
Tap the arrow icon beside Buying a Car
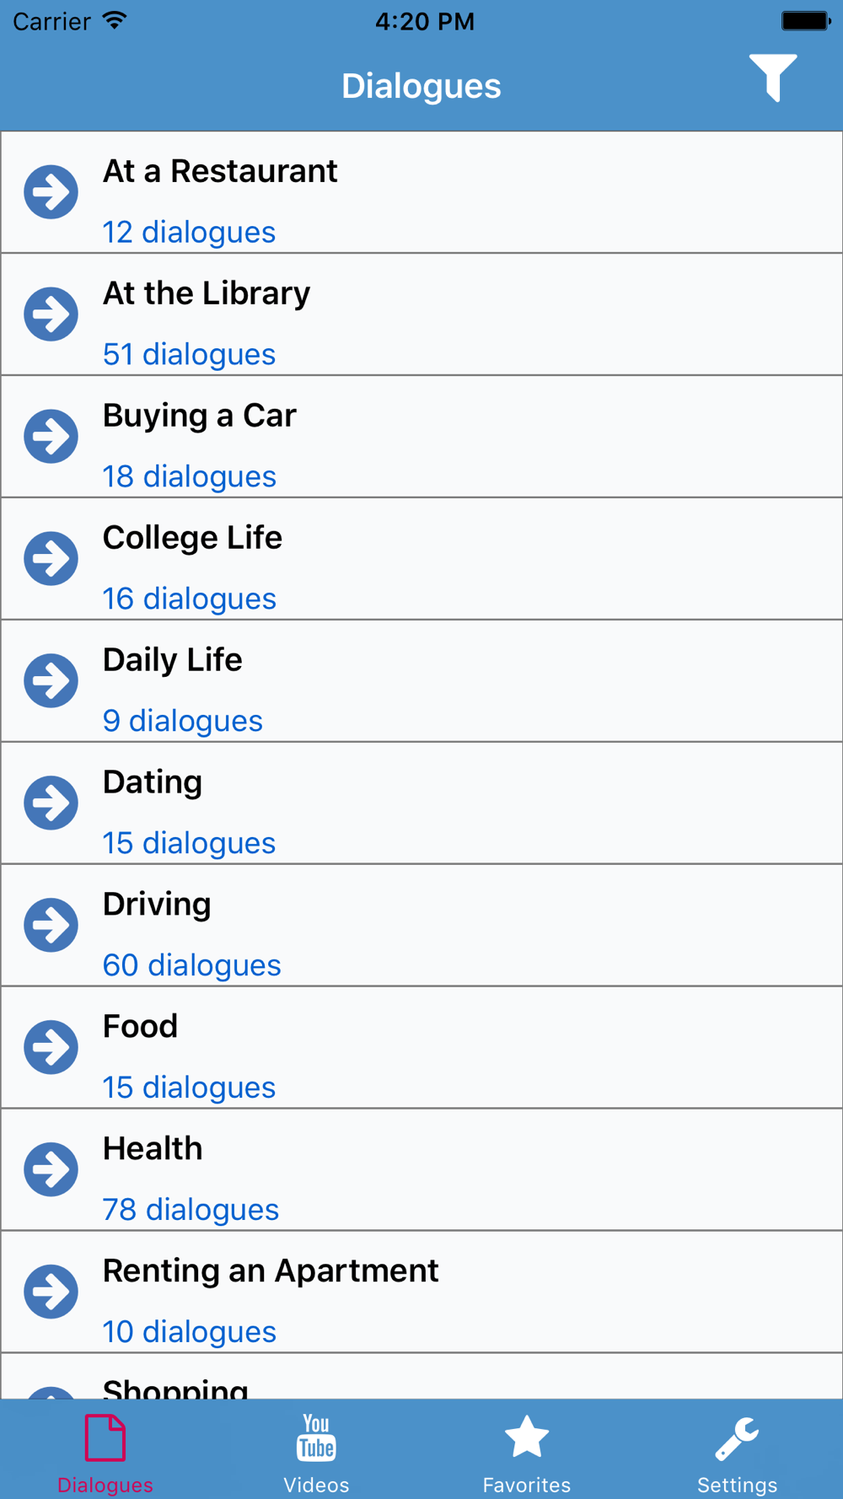coord(51,437)
